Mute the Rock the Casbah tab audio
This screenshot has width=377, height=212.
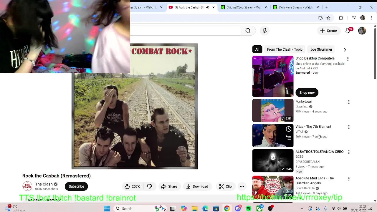click(x=207, y=7)
